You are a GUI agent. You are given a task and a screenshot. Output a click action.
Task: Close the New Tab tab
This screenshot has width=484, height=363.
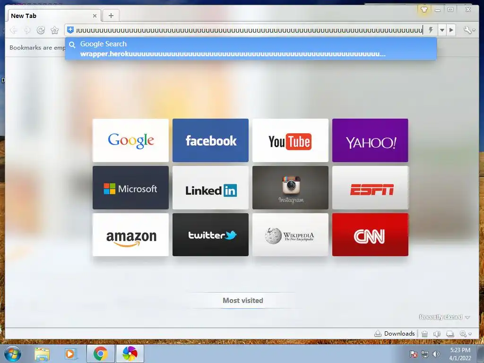[95, 16]
